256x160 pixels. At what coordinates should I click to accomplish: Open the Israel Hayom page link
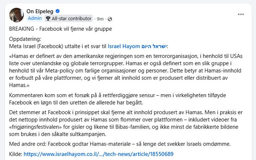coord(124,46)
